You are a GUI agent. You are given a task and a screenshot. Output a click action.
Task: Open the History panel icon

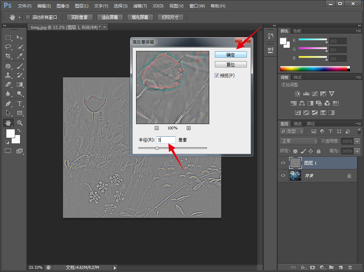270,36
